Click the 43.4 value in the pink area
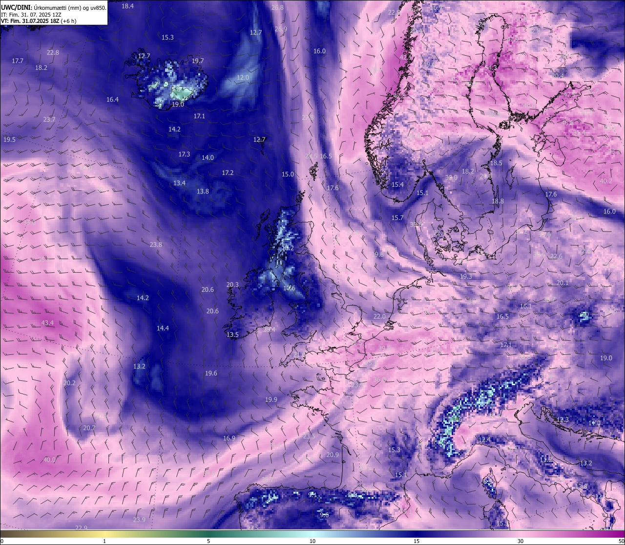This screenshot has width=625, height=545. tap(47, 323)
